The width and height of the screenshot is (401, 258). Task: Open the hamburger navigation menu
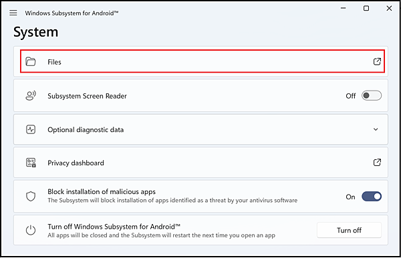tap(13, 13)
